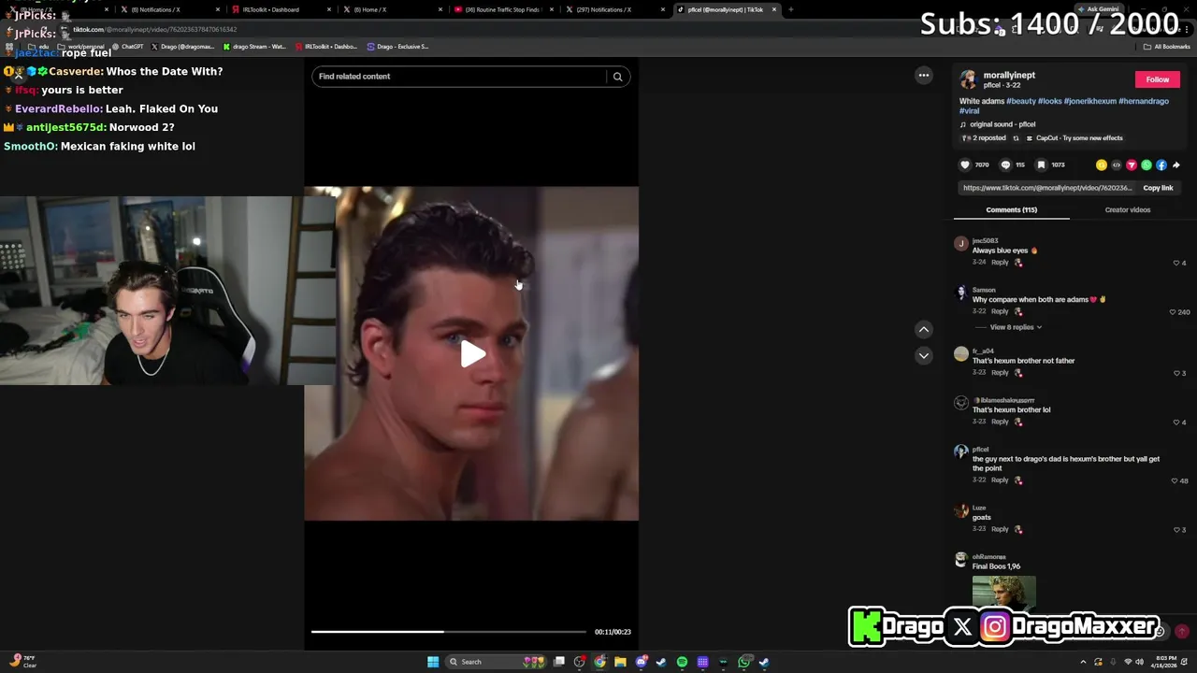Open the Drago - Exclusive S... bookmark
This screenshot has height=673, width=1197.
(397, 47)
